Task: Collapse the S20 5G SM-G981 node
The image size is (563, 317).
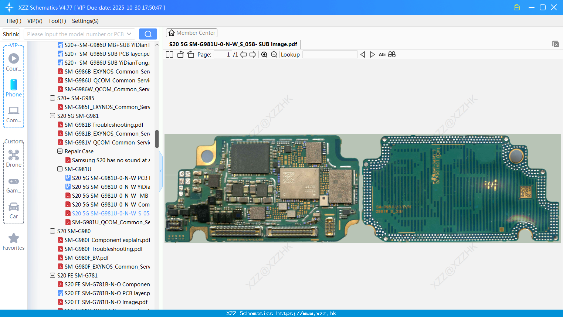Action: (52, 116)
